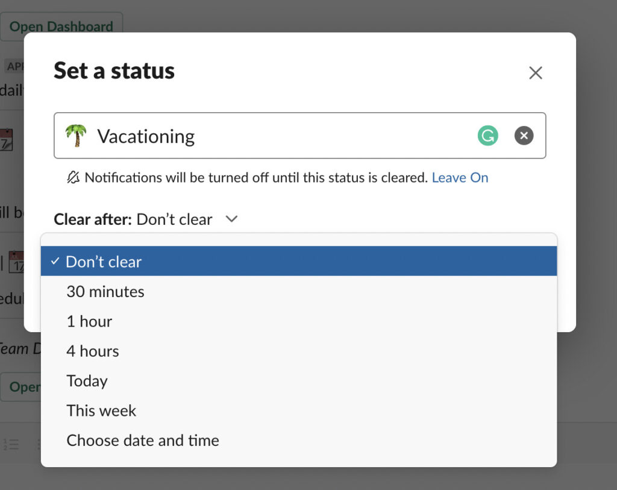Screen dimensions: 617x490
Task: Collapse the status duration dropdown chevron
Action: click(x=231, y=219)
